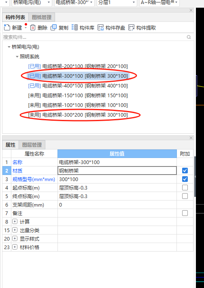Uncheck 附加 checkbox for 材质
This screenshot has height=288, width=204.
click(x=185, y=171)
